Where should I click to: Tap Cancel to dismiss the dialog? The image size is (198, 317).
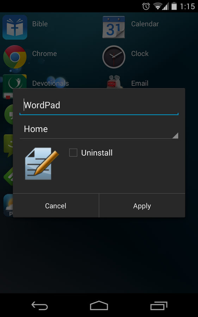coord(56,206)
